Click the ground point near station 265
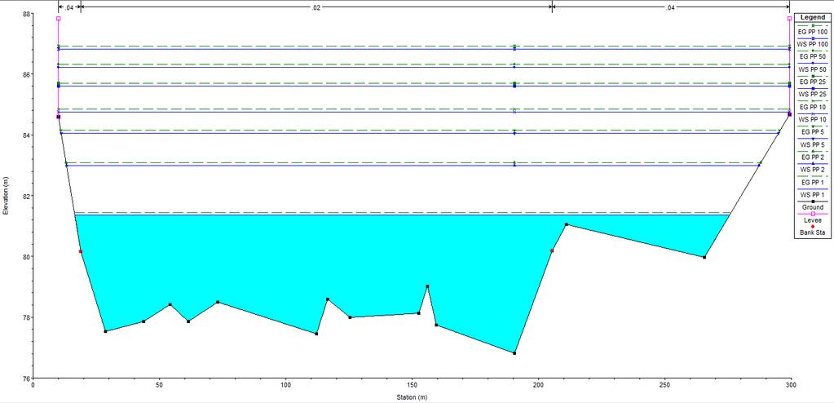Viewport: 834px width, 403px height. [x=704, y=257]
